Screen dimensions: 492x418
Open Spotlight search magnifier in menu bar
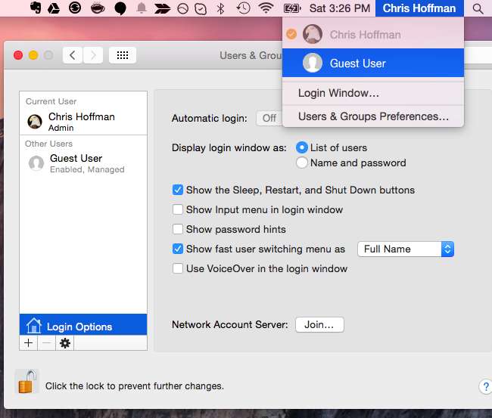click(x=477, y=8)
